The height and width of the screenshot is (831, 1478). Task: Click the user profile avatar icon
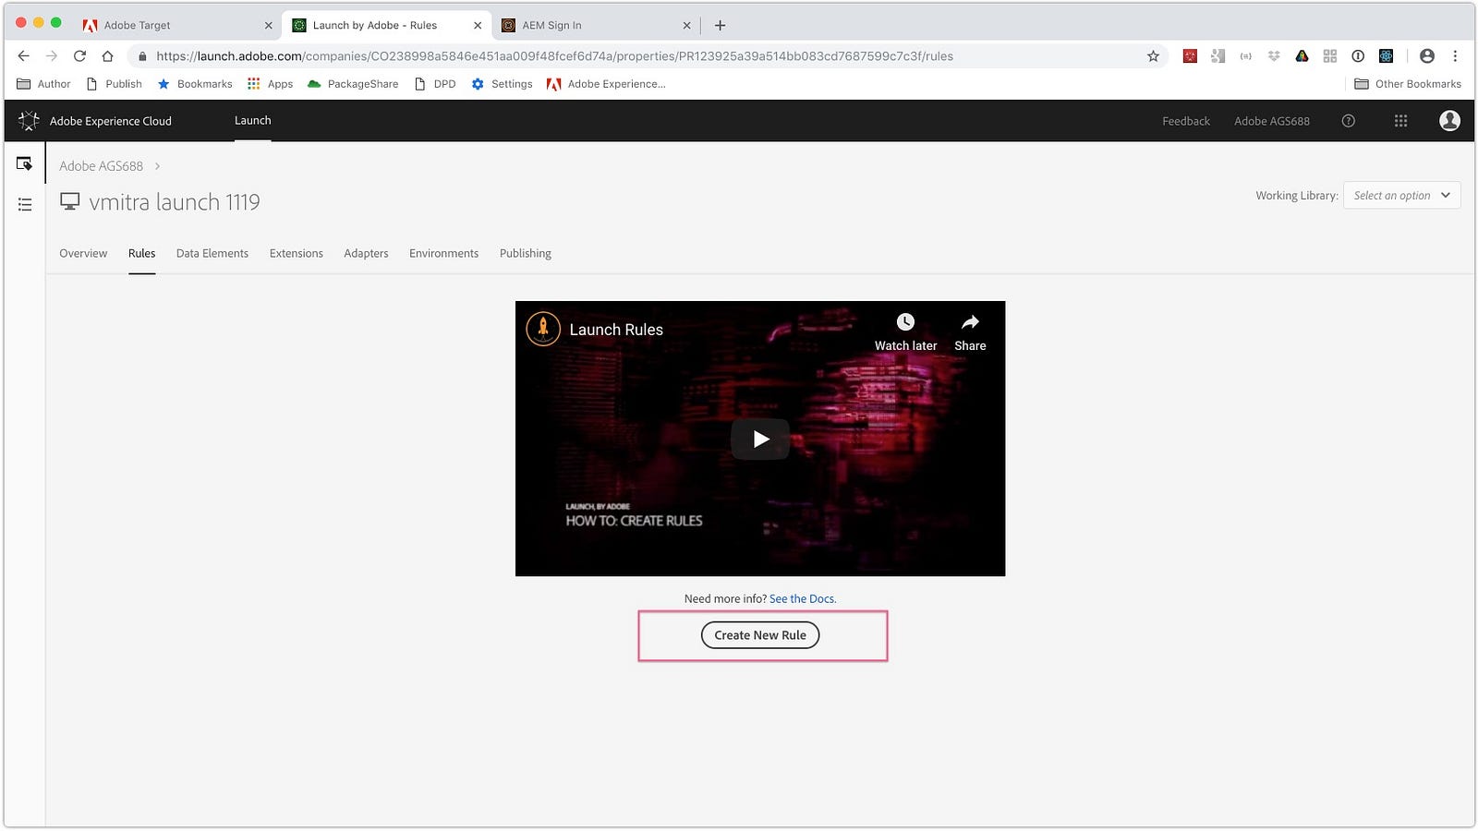click(1449, 121)
